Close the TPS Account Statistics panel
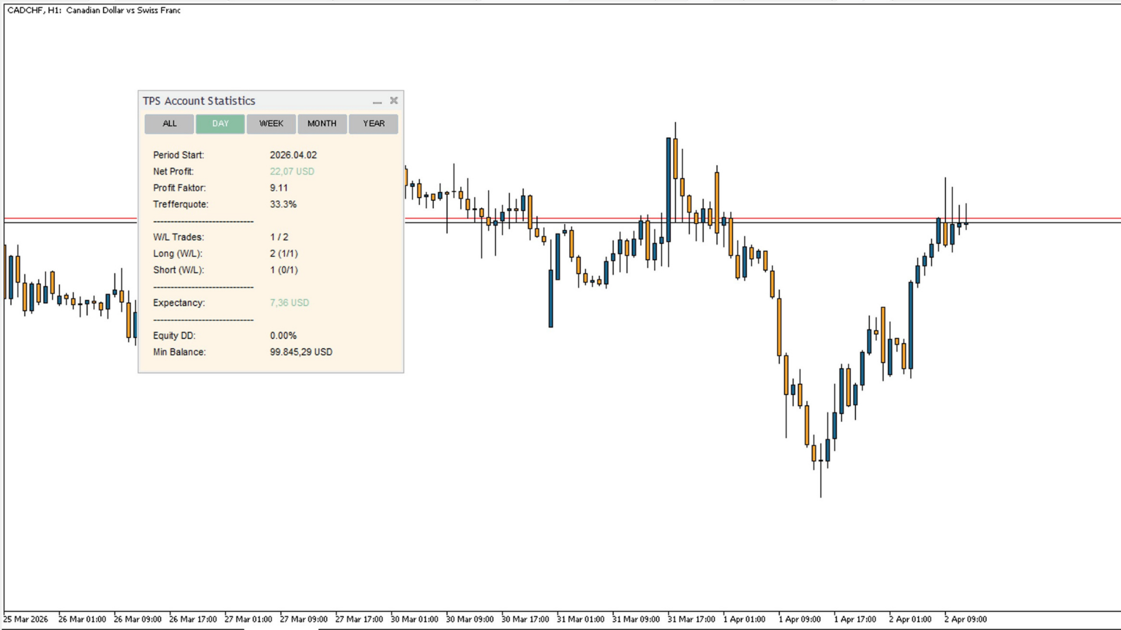The height and width of the screenshot is (630, 1121). click(x=394, y=100)
